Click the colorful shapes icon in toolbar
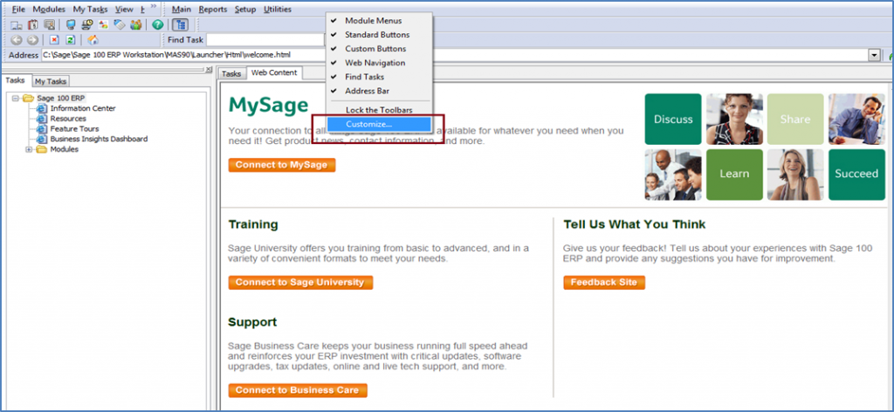Viewport: 894px width, 412px height. 103,25
